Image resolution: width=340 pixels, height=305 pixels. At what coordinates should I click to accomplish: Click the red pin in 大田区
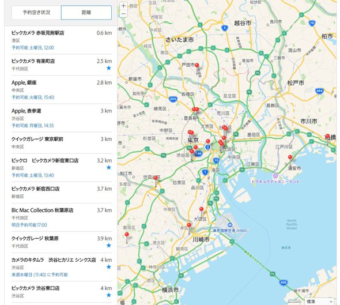(x=201, y=209)
